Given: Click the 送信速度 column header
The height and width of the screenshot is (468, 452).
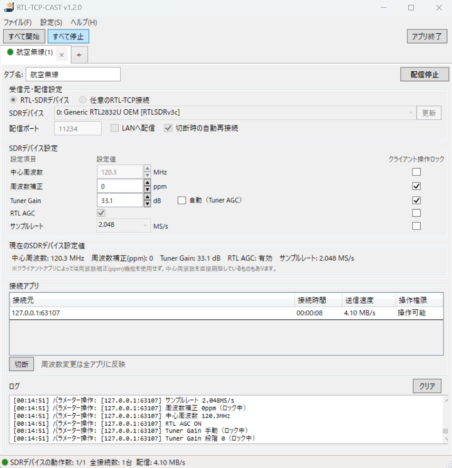Looking at the screenshot, I should [x=369, y=300].
